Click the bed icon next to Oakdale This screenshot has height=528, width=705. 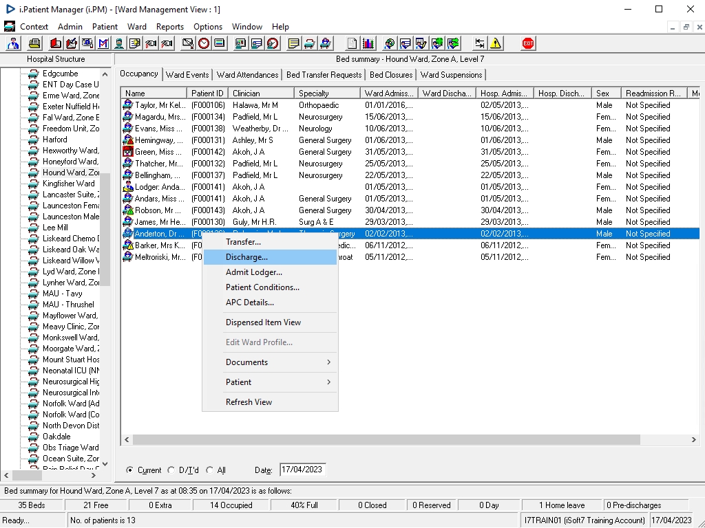pyautogui.click(x=33, y=437)
